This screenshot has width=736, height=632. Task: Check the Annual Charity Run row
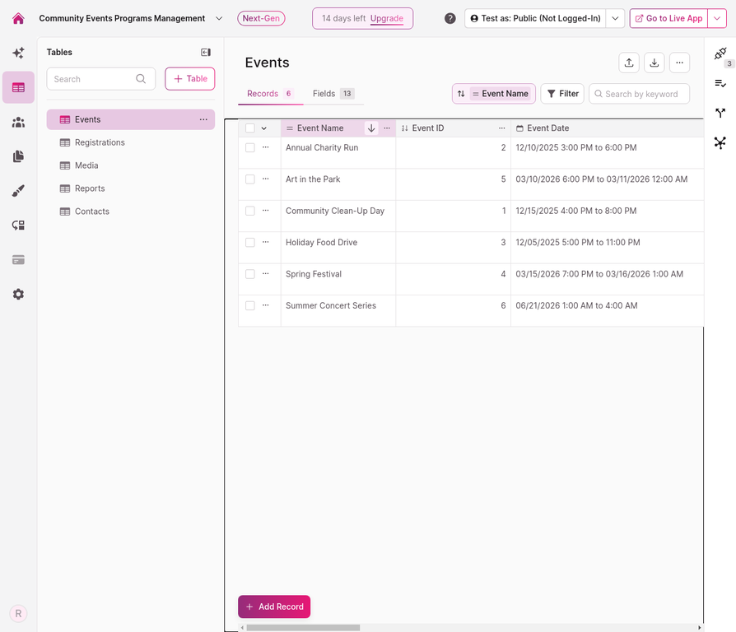click(x=250, y=147)
